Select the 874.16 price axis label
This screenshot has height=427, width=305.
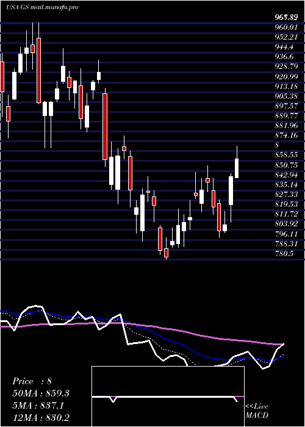tap(286, 135)
